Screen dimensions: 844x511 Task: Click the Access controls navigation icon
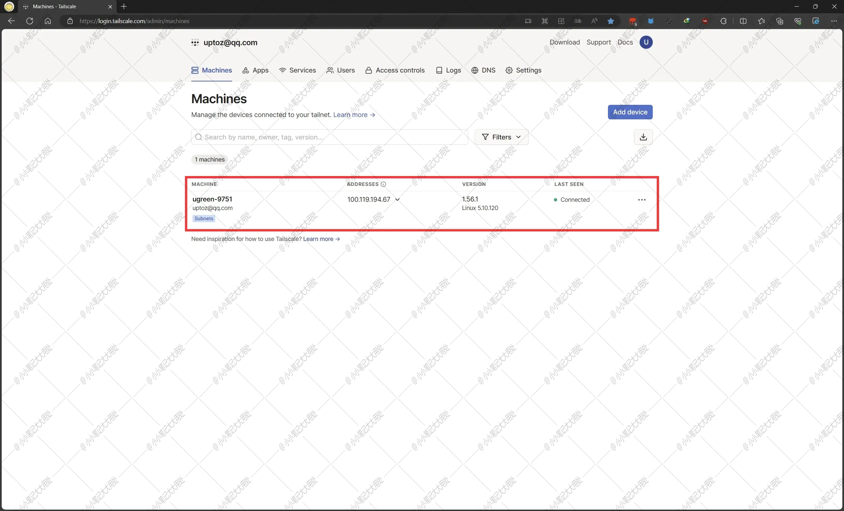click(x=369, y=70)
